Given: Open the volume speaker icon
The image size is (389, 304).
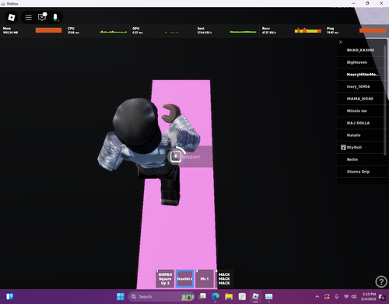Looking at the screenshot, I should 354,296.
